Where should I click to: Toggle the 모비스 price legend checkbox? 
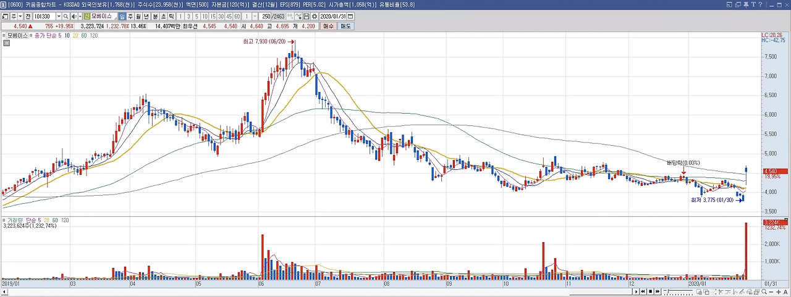pos(4,36)
